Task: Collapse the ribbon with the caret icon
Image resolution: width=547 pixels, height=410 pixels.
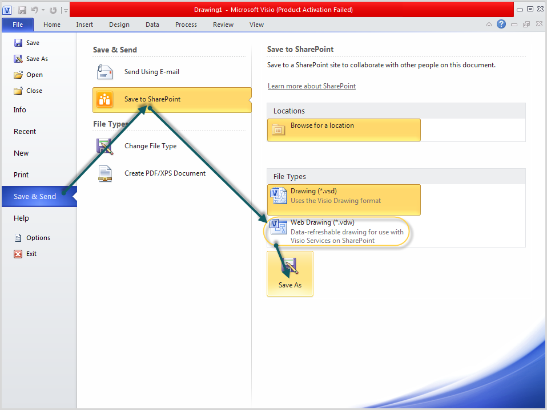Action: [x=489, y=25]
